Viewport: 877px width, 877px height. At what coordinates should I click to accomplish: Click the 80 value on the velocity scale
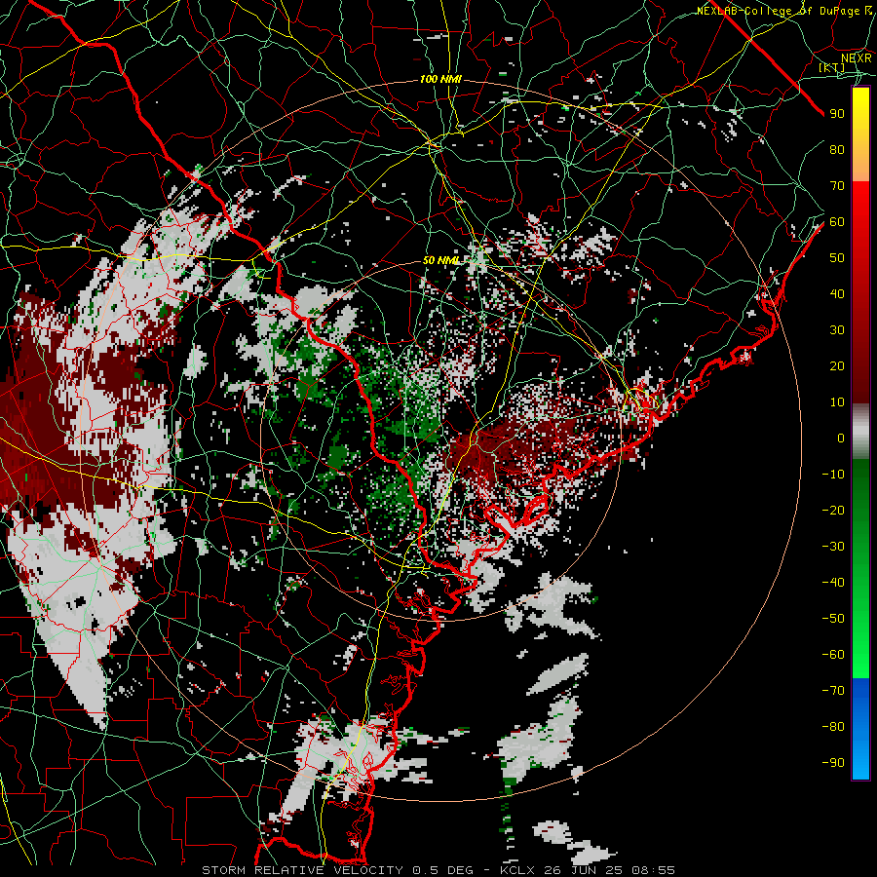[x=837, y=149]
